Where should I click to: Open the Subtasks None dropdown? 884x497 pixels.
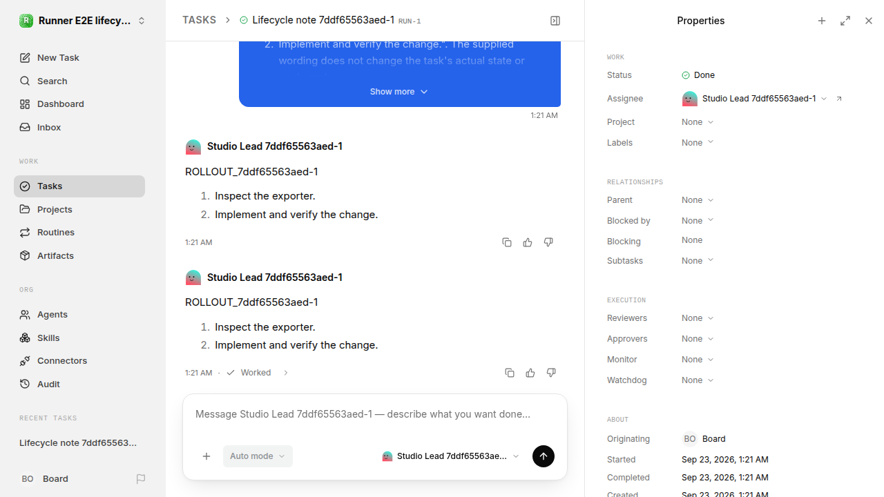[698, 261]
